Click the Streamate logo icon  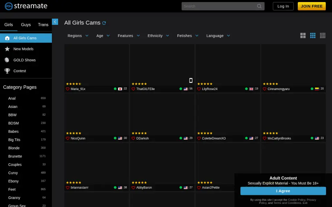point(9,6)
